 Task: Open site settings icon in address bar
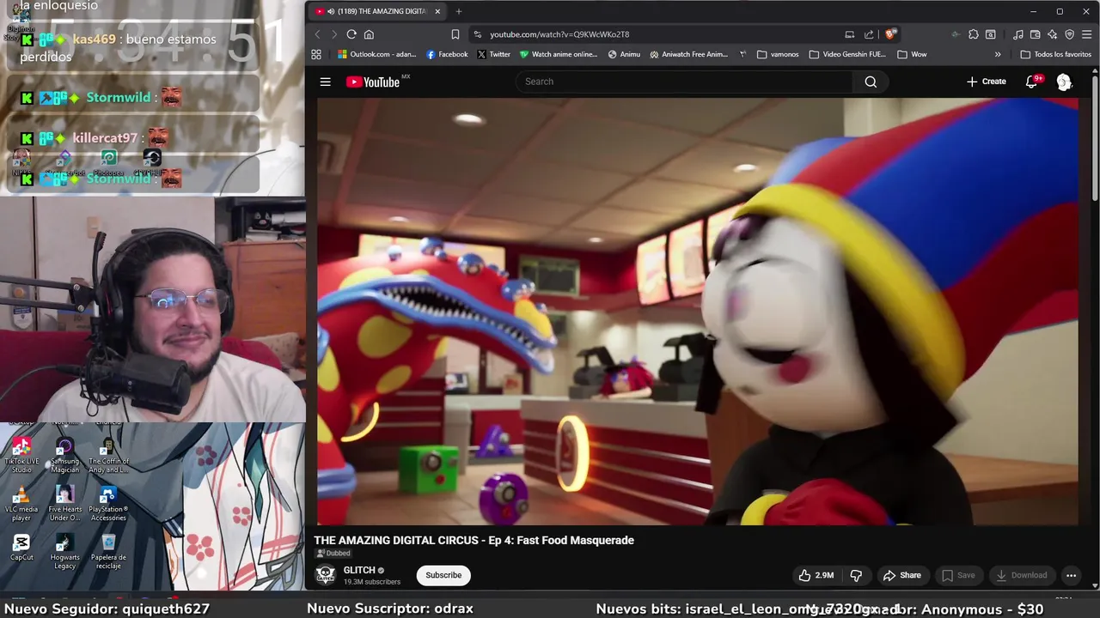pyautogui.click(x=478, y=34)
